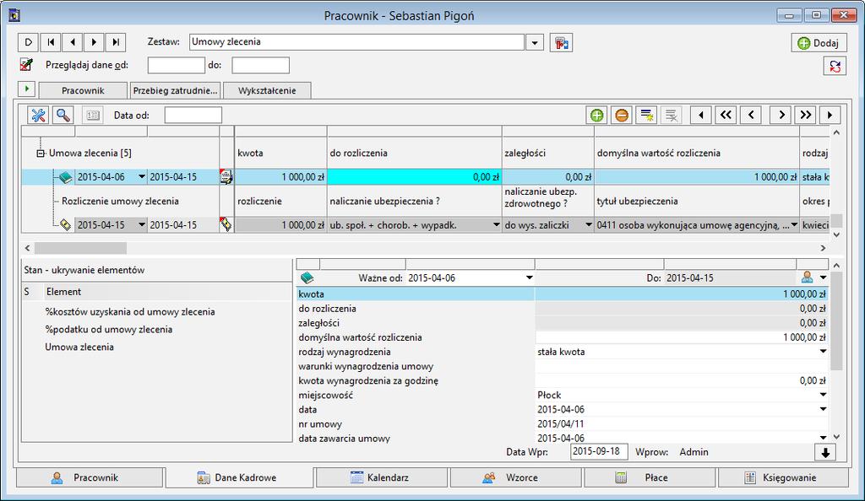This screenshot has width=865, height=501.
Task: Click scroll right arrow of grid horizontal scrollbar
Action: [x=823, y=248]
